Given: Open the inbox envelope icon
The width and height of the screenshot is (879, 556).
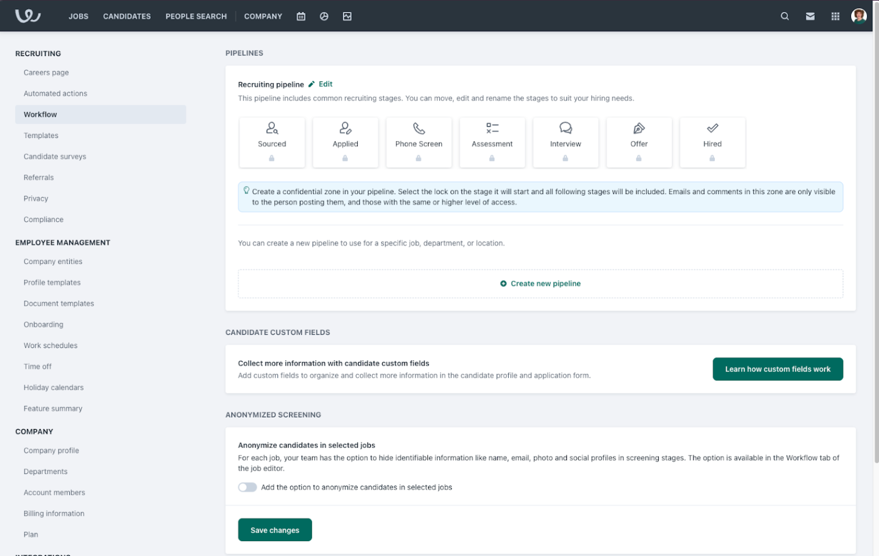Looking at the screenshot, I should coord(810,17).
